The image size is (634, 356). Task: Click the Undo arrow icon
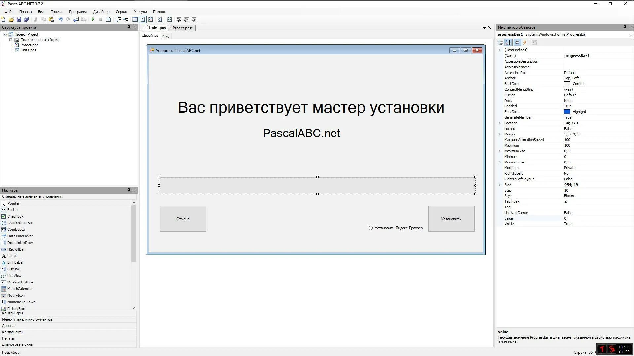tap(60, 19)
